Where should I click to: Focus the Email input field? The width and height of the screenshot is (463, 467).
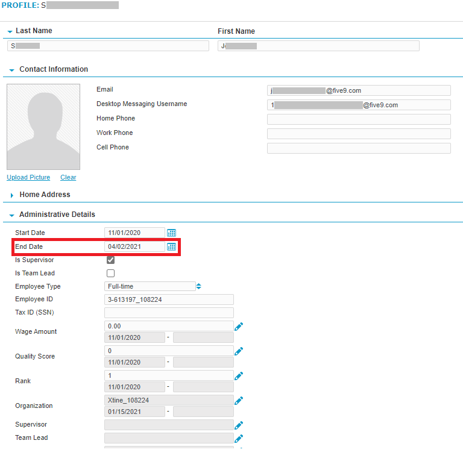(x=359, y=90)
